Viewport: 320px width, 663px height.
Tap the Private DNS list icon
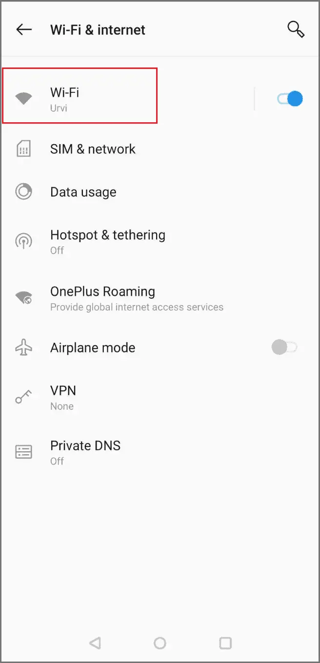point(23,451)
